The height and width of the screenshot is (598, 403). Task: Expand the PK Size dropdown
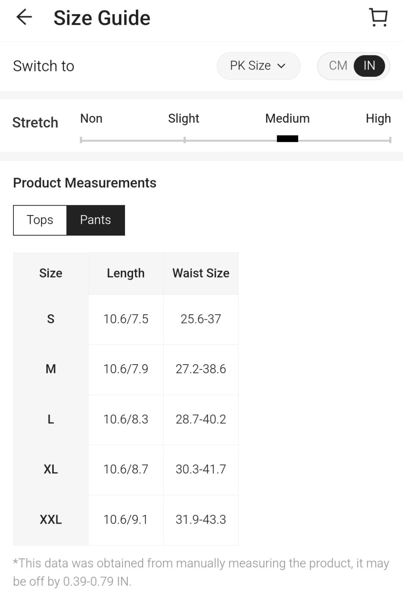[258, 66]
